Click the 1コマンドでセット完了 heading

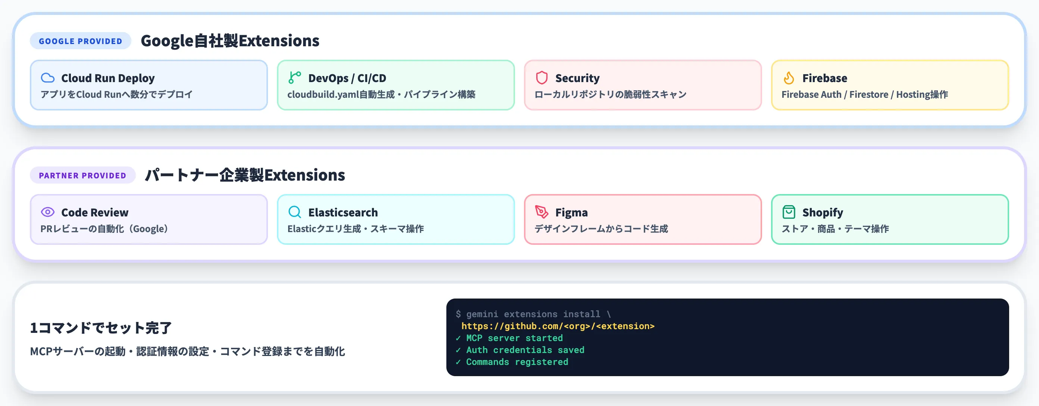click(x=101, y=328)
